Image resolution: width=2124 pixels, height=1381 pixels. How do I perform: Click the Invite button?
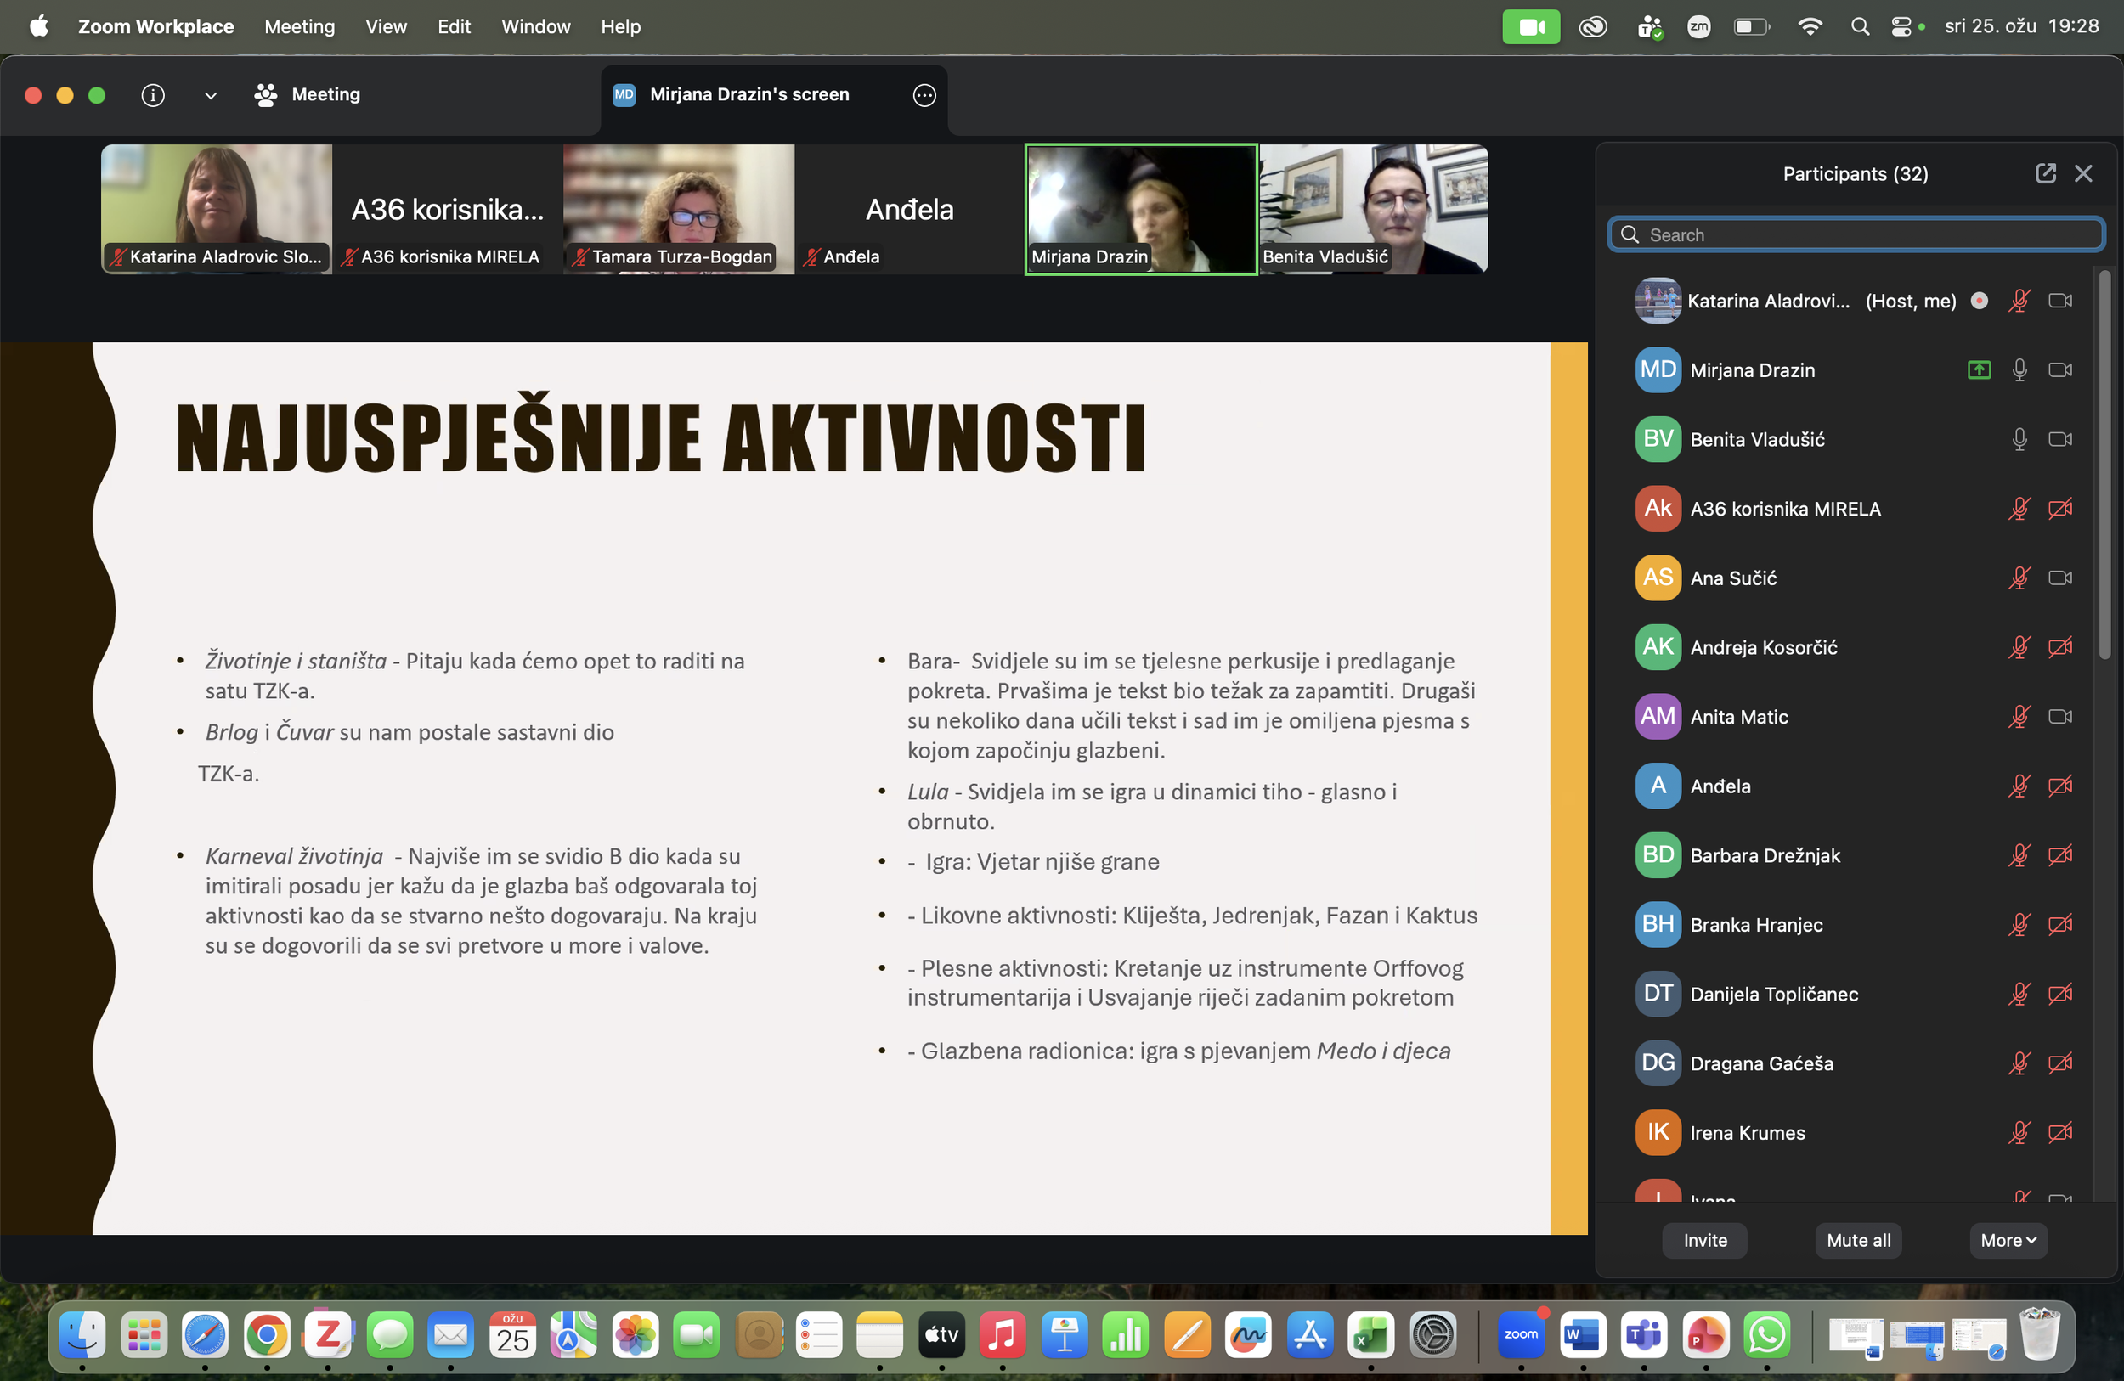[x=1704, y=1240]
